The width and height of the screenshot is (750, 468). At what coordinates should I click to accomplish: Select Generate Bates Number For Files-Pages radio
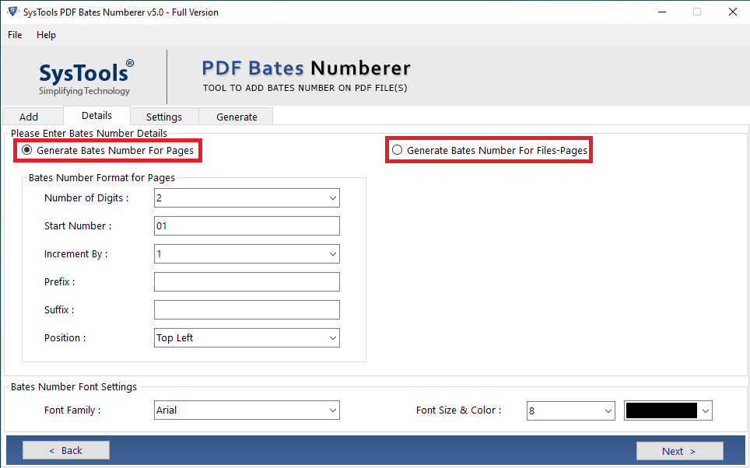(397, 150)
